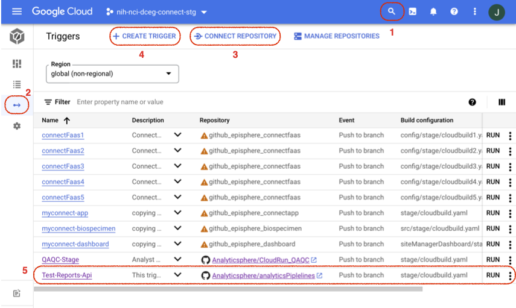
Task: Open the QAQC-Stage trigger link
Action: tap(60, 260)
